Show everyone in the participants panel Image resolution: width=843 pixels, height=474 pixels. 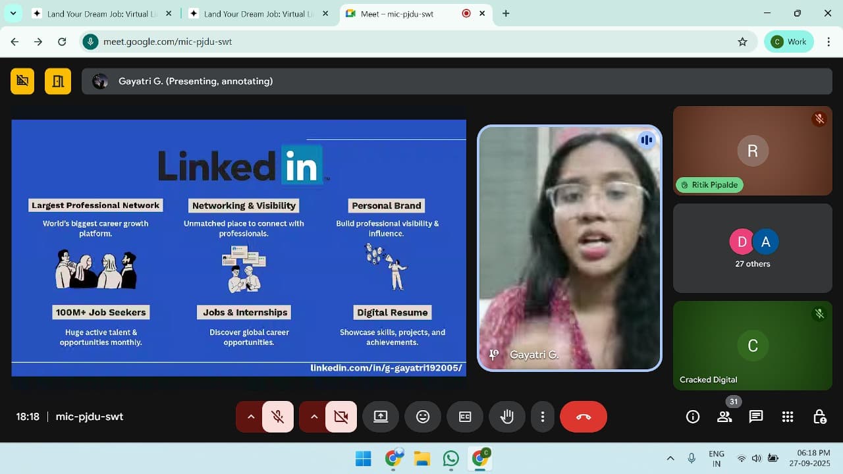pyautogui.click(x=724, y=416)
